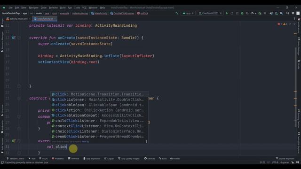Collapse the abstract class fold arrow
The image size is (301, 169).
(19, 98)
